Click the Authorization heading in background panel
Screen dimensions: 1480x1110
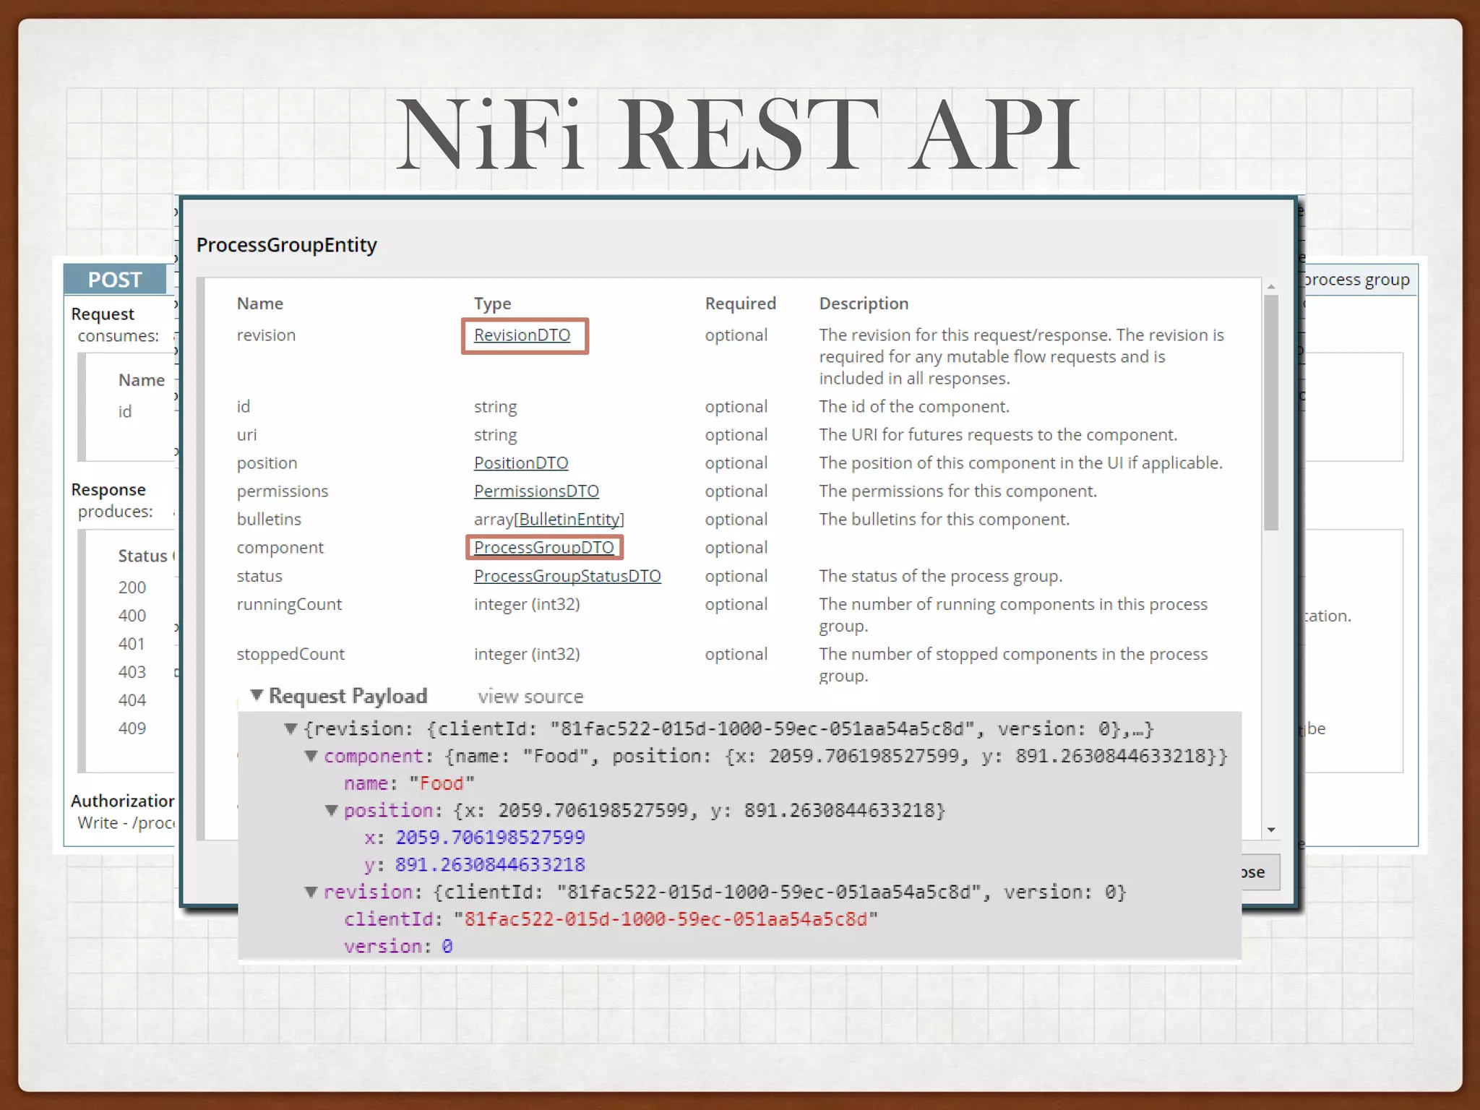coord(123,801)
